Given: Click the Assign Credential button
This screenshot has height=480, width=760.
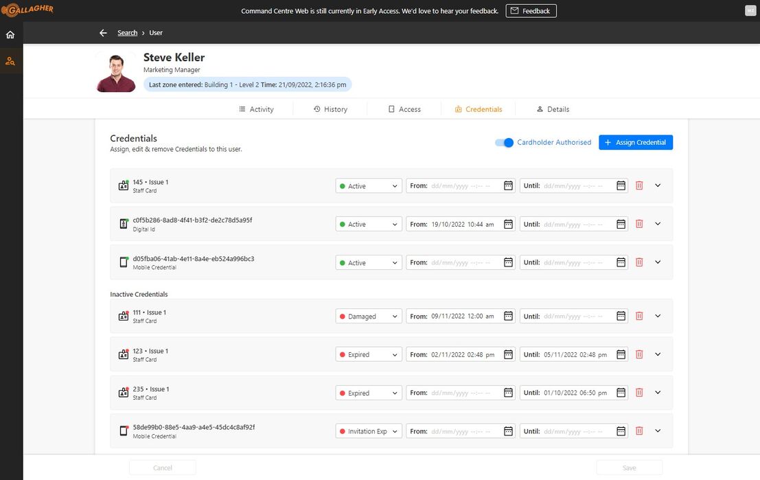Looking at the screenshot, I should tap(635, 142).
